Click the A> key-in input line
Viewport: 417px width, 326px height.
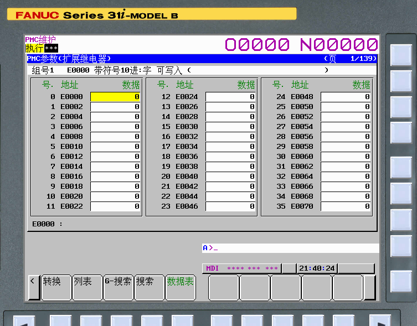[x=290, y=248]
